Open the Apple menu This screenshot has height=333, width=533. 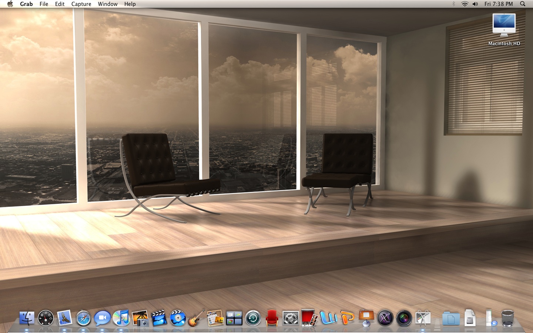[10, 4]
